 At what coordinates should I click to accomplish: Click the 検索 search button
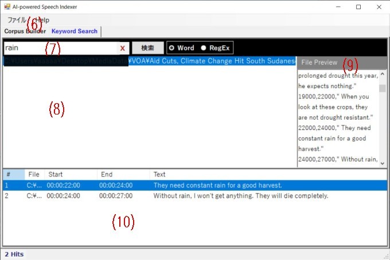148,48
